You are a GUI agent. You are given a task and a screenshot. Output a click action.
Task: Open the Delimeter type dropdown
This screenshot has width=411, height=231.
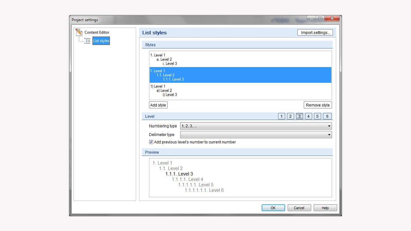(x=256, y=135)
